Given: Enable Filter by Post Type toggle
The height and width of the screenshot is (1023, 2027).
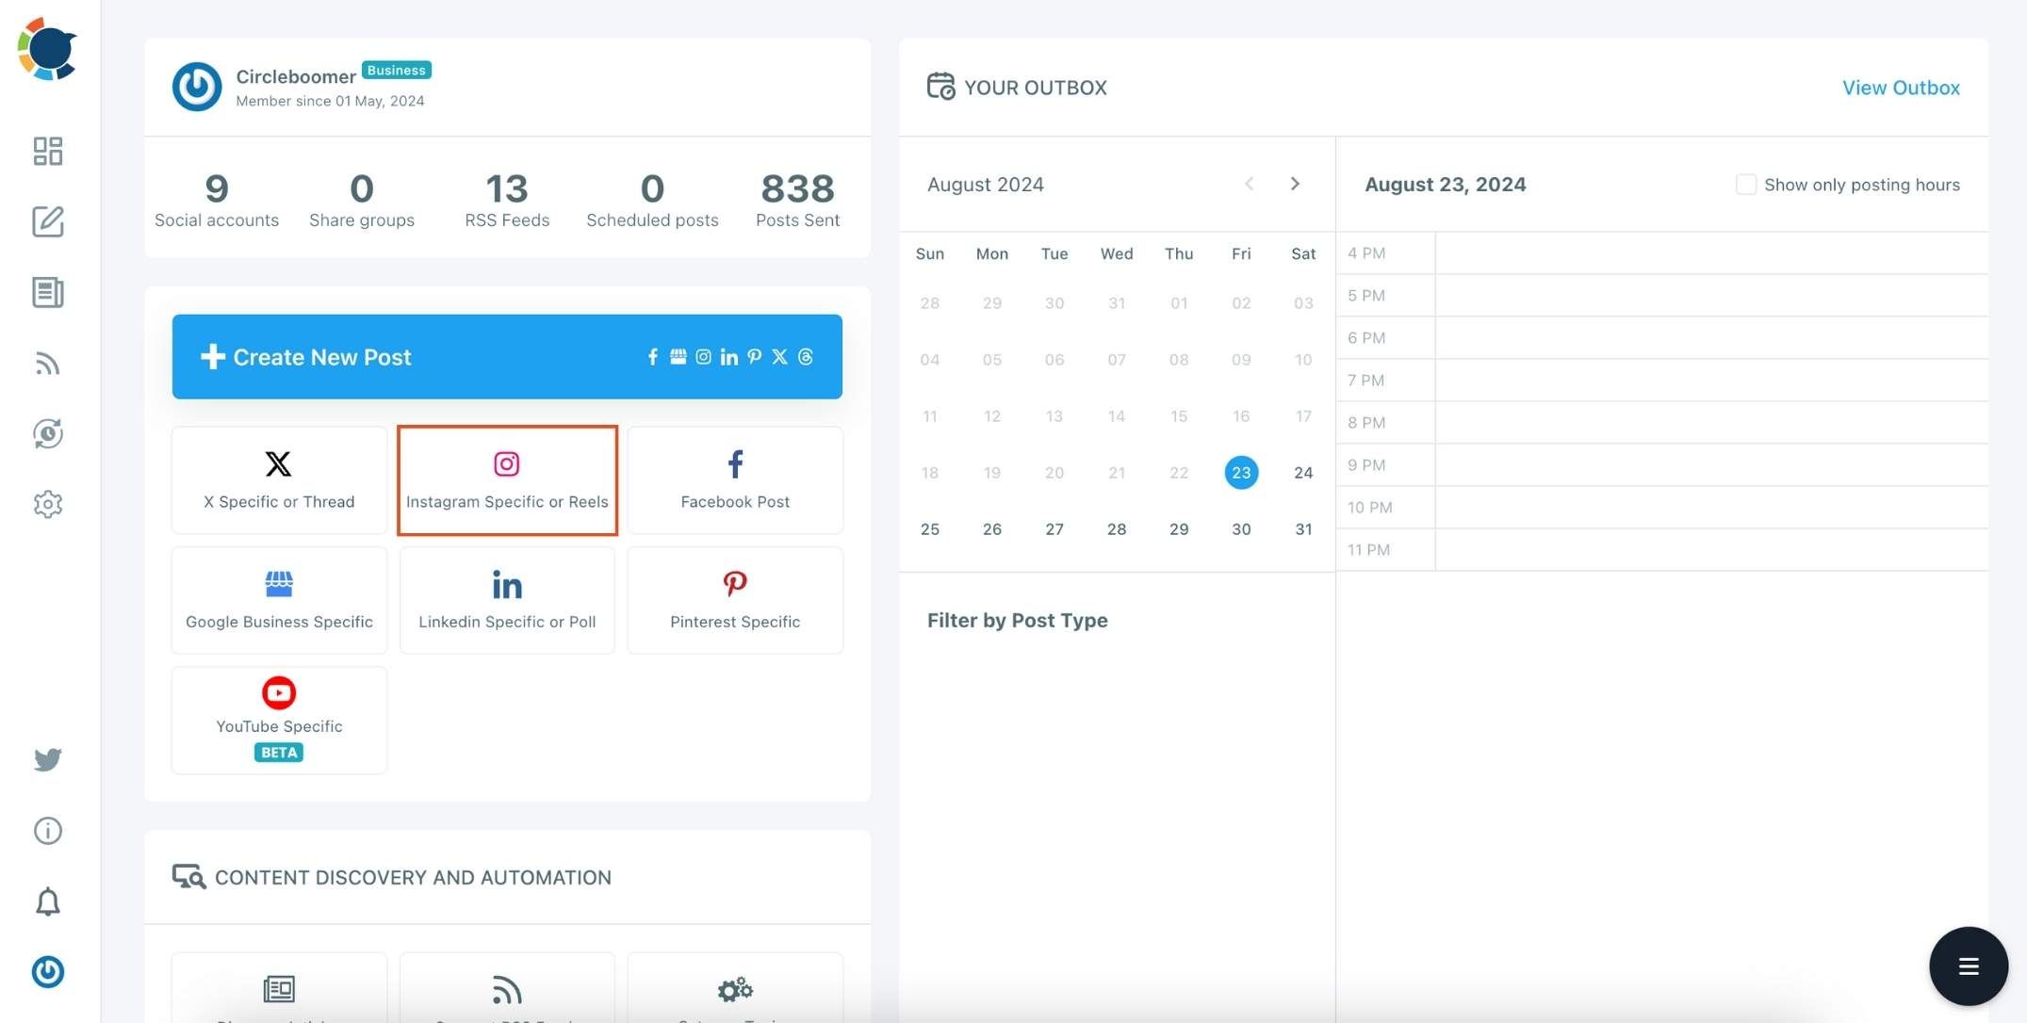Looking at the screenshot, I should point(1017,620).
